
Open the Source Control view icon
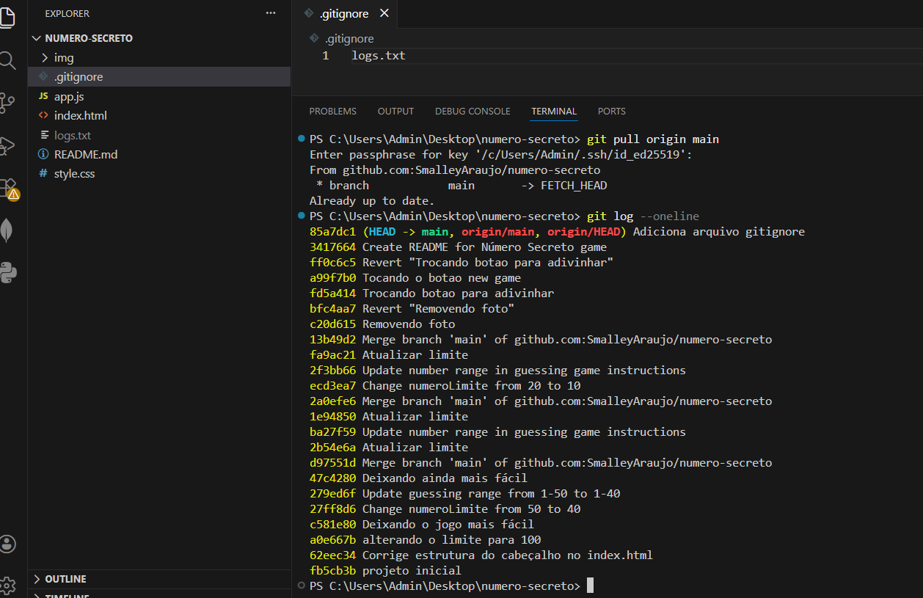[7, 103]
